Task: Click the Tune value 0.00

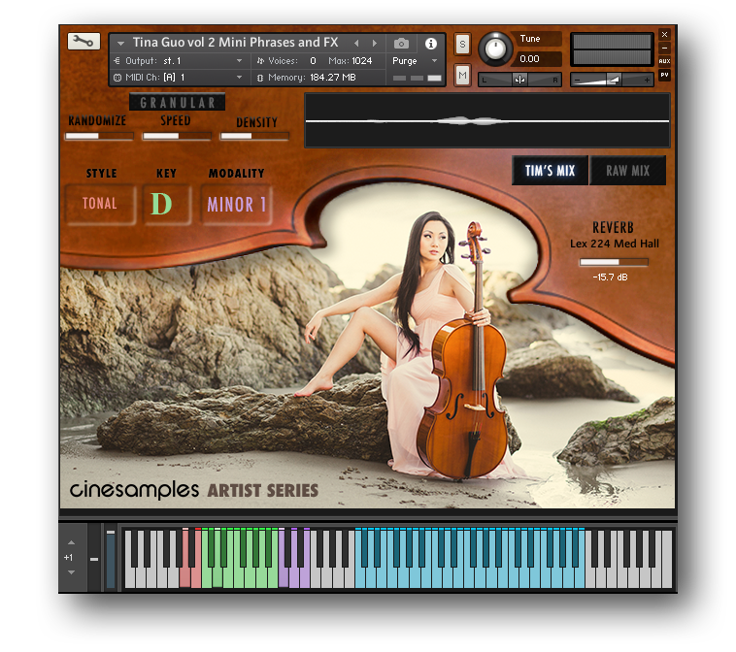Action: [529, 59]
